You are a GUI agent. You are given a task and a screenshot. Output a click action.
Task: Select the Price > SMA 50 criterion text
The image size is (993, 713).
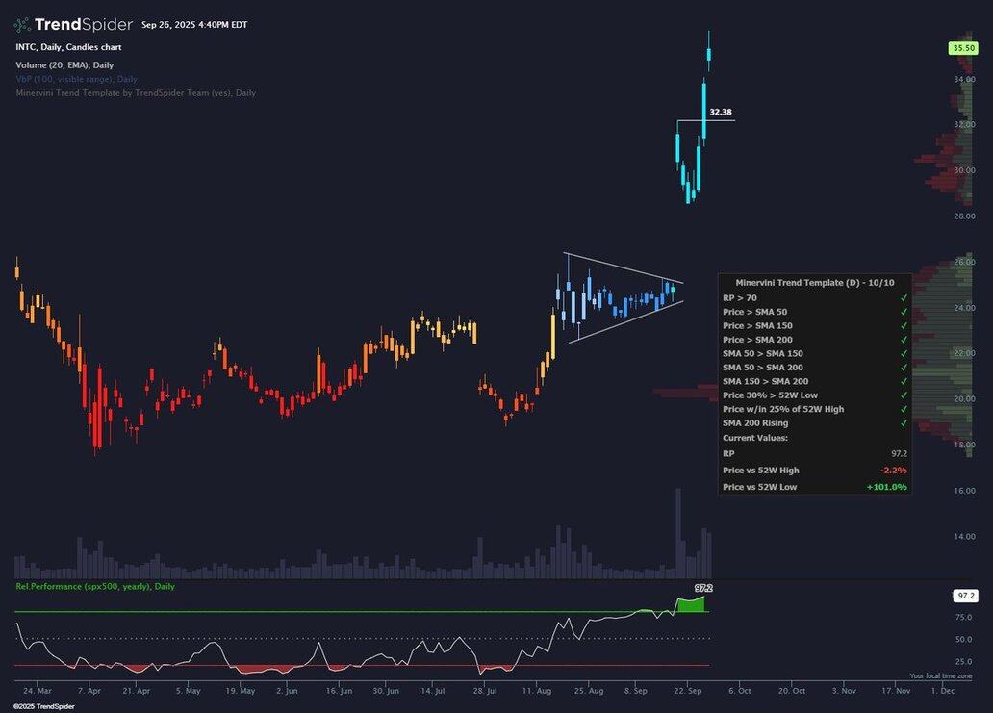[x=755, y=312]
